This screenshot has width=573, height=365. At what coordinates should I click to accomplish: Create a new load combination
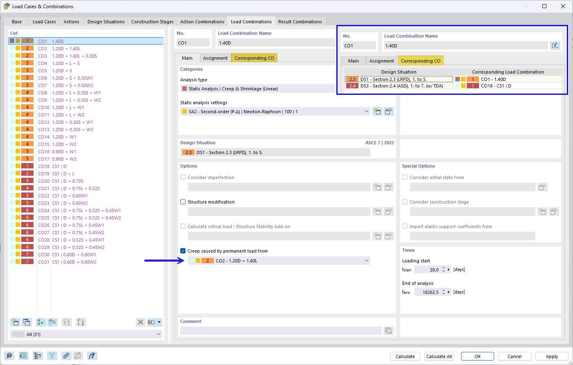click(x=15, y=322)
